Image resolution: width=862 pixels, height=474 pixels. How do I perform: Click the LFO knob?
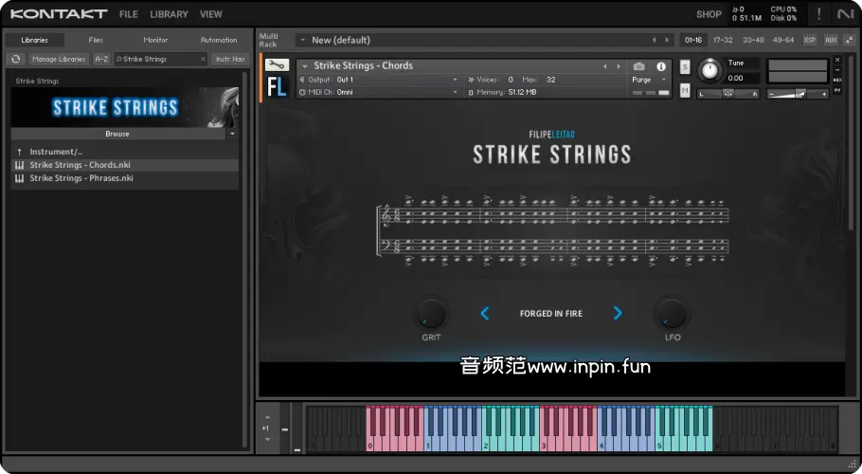(672, 314)
